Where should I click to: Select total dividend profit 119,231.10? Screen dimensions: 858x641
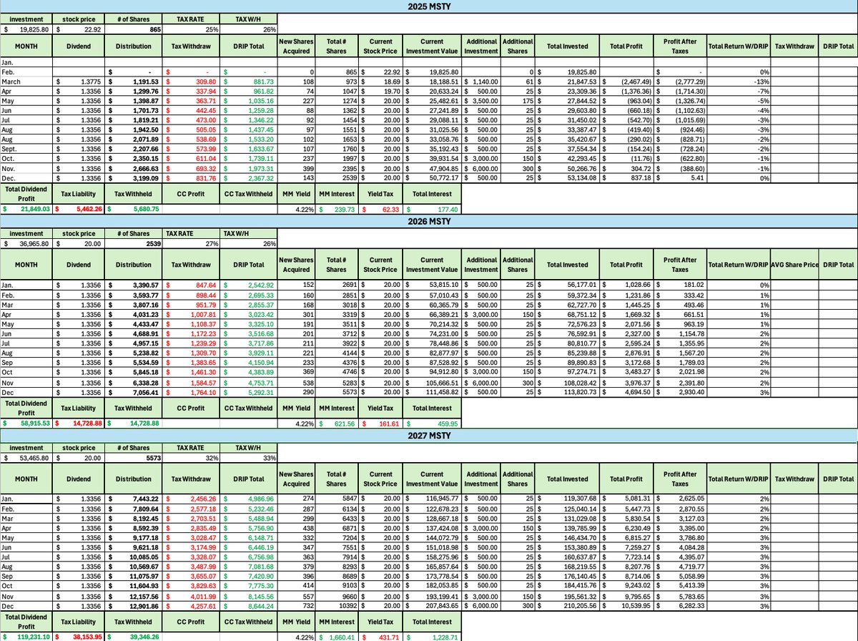point(26,636)
